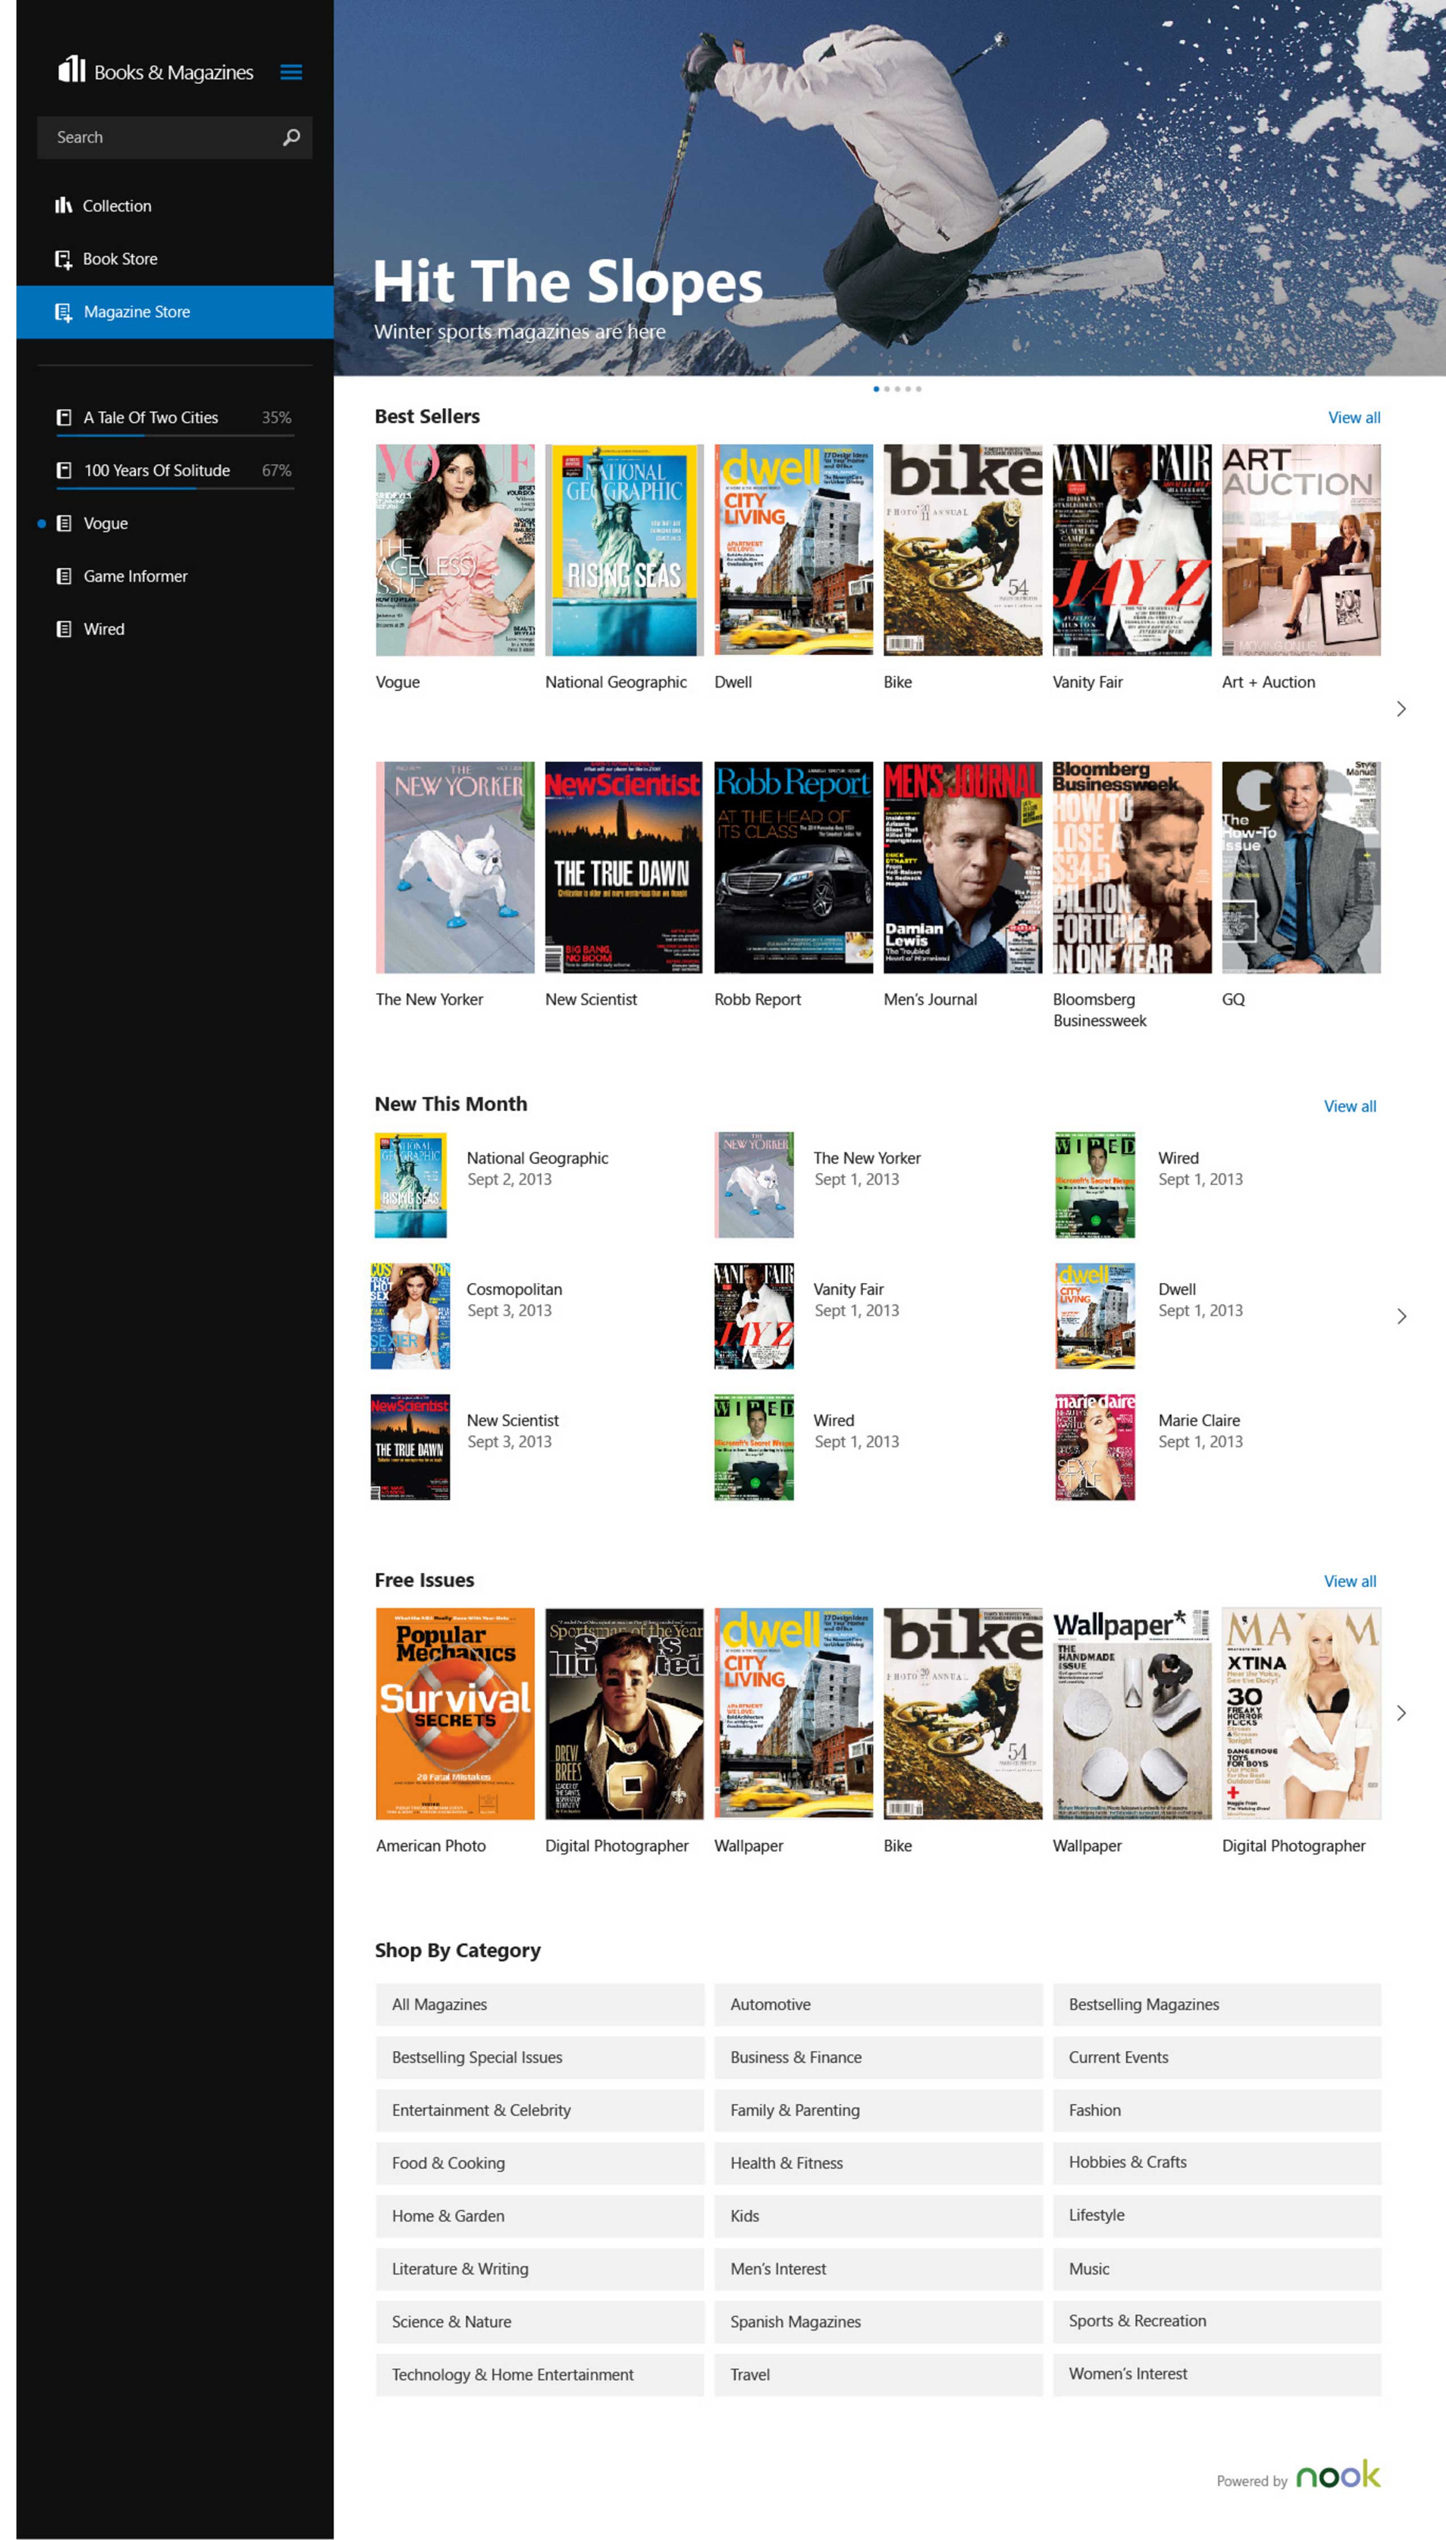Browse the Hobbies & Crafts category
The width and height of the screenshot is (1446, 2540).
coord(1217,2164)
